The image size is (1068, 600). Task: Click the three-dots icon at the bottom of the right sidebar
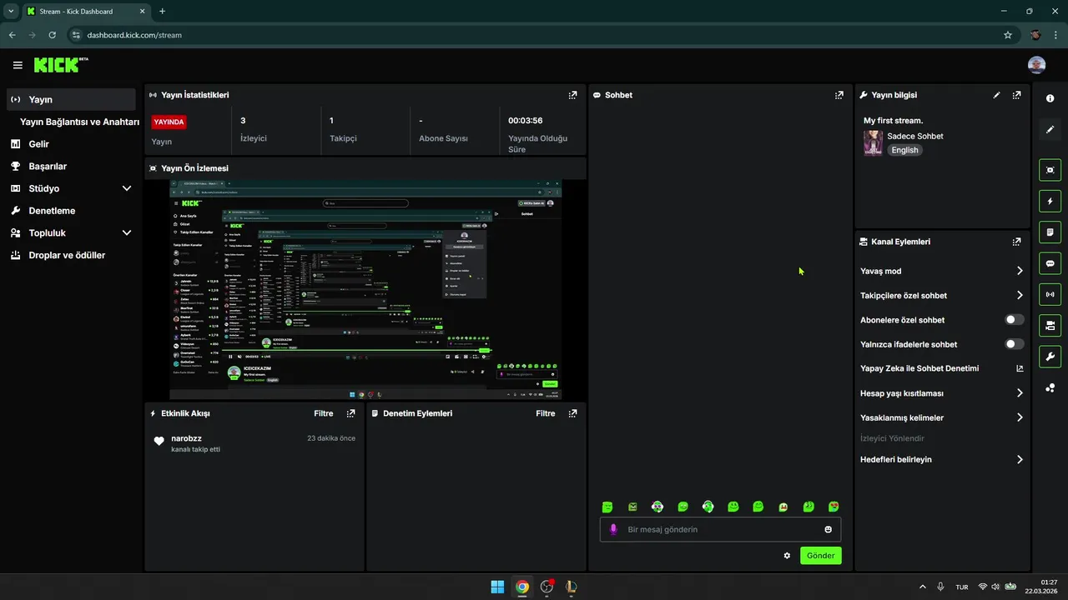pos(1050,387)
